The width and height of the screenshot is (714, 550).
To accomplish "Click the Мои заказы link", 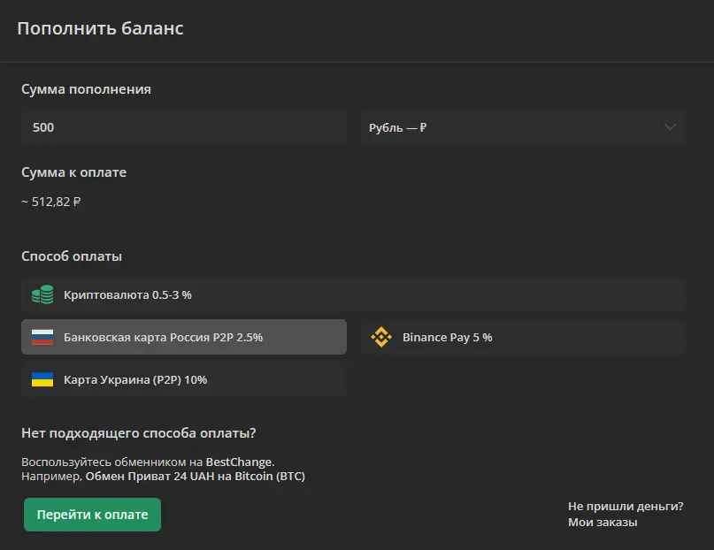I will pos(603,523).
